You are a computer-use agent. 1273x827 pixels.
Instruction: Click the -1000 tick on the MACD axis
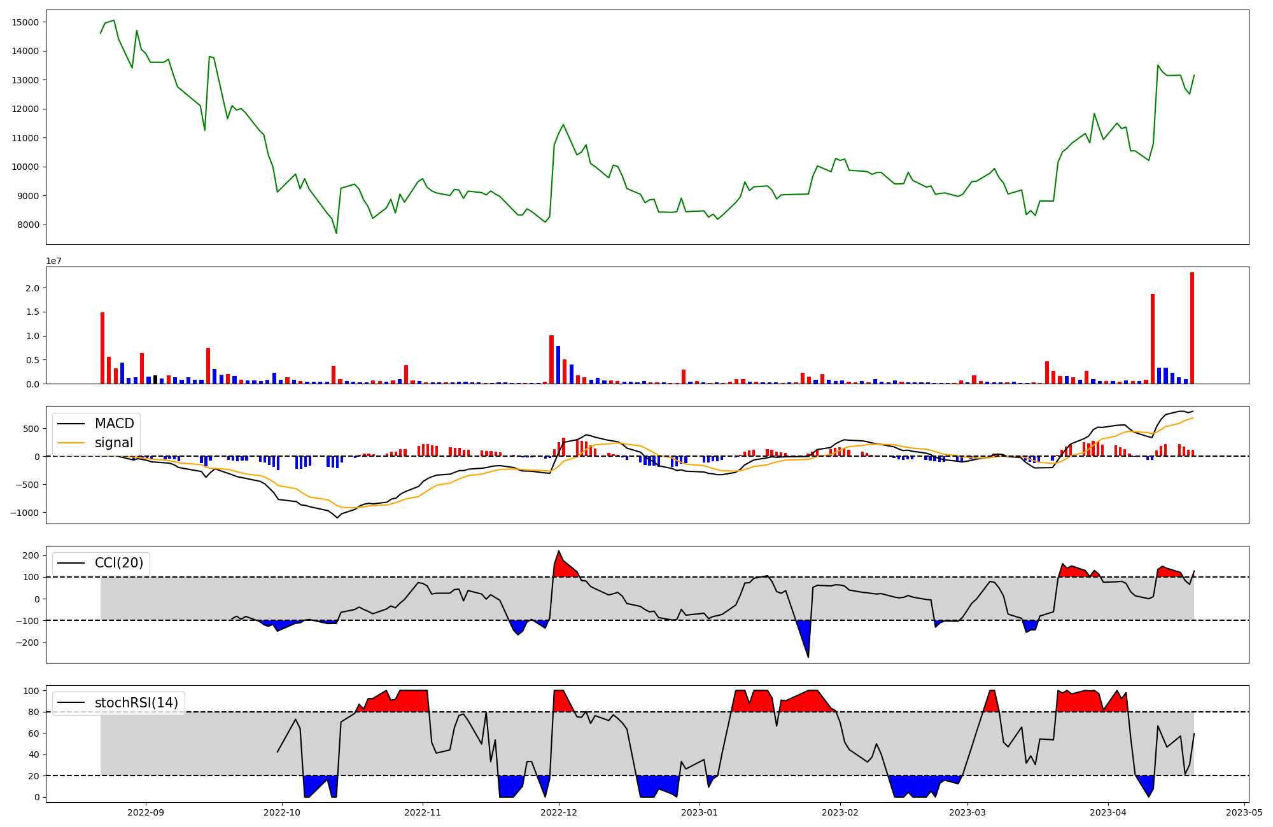pos(24,513)
